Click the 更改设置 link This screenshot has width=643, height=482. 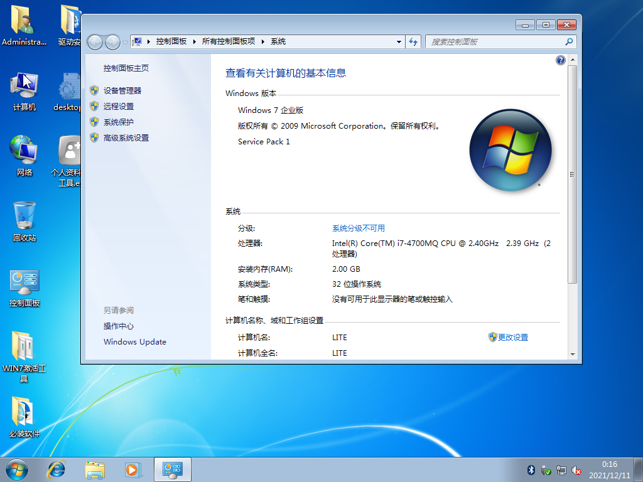tap(513, 337)
